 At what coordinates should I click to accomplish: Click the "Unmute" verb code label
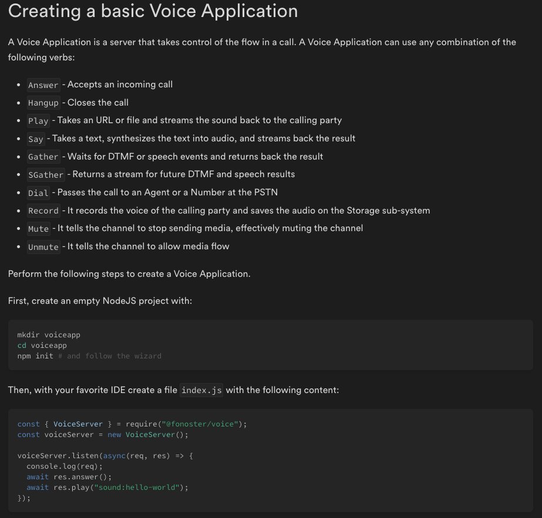[x=43, y=247]
